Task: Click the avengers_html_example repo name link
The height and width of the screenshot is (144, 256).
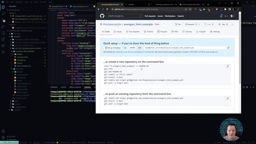Action: pyautogui.click(x=138, y=24)
